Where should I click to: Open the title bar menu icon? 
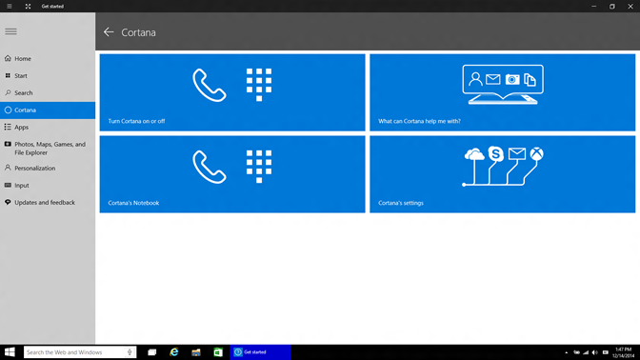9,6
